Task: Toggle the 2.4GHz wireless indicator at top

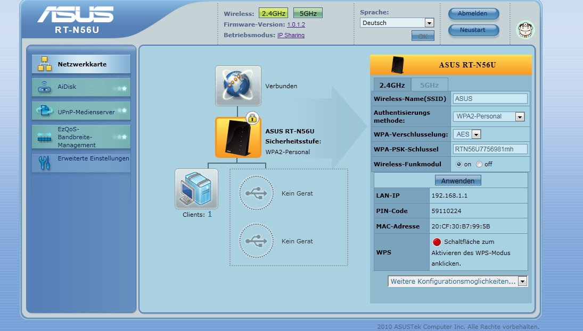Action: 273,13
